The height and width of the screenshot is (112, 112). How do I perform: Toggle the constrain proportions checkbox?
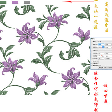tap(92, 63)
